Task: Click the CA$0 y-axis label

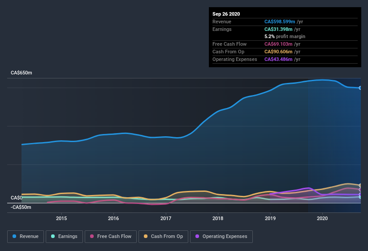Action: pos(17,198)
